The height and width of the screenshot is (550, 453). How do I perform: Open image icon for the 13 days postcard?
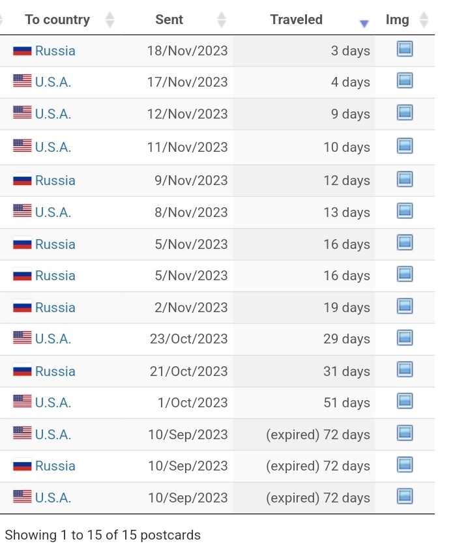[405, 210]
